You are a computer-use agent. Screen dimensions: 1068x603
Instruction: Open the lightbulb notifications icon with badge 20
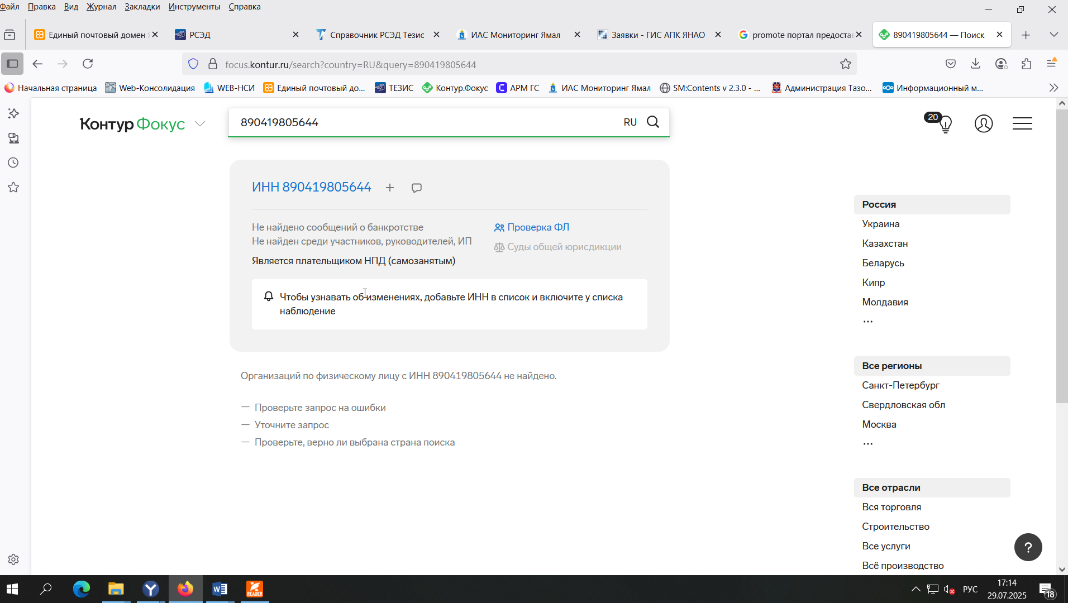pos(945,123)
